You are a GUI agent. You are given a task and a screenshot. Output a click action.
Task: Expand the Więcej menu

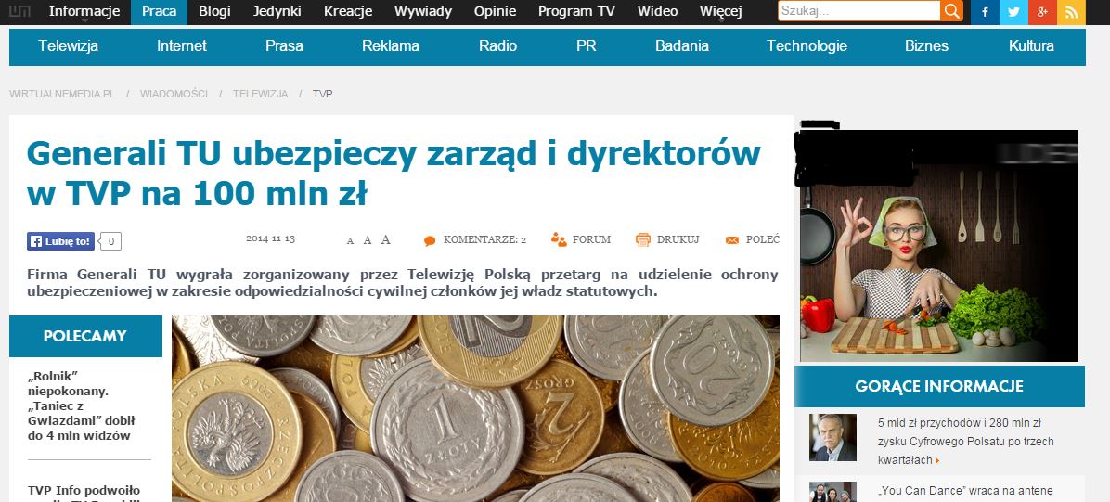[720, 12]
